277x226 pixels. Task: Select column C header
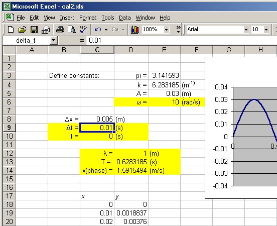tap(97, 50)
